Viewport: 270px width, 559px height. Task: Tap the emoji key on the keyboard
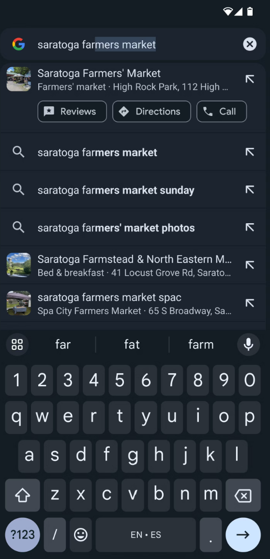(81, 535)
